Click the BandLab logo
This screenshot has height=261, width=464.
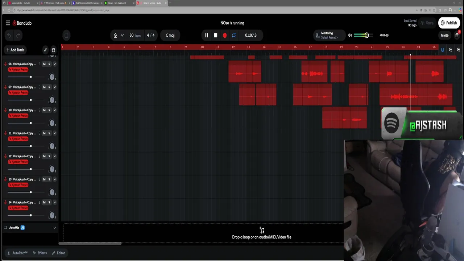coord(22,23)
